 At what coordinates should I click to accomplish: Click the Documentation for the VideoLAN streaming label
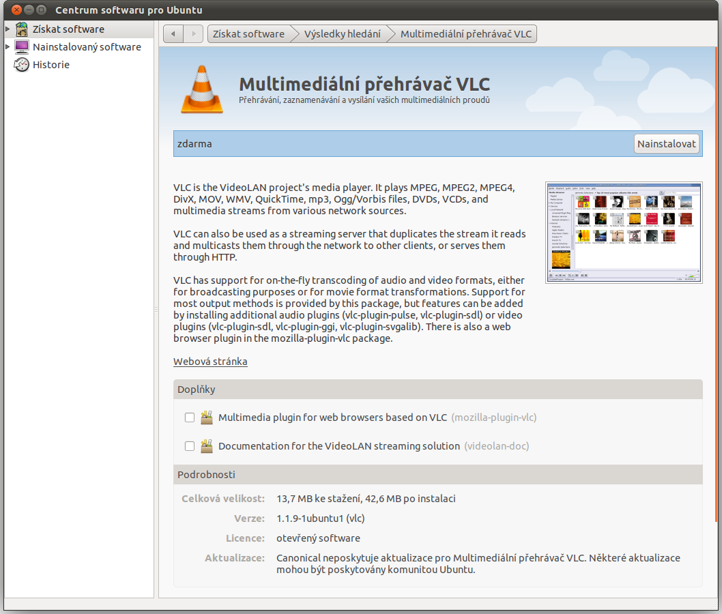tap(339, 446)
